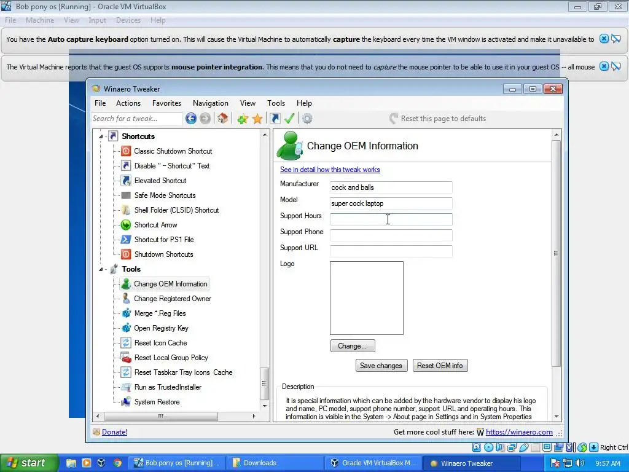Screen dimensions: 629x472
Task: Open the File menu in Winaero Tweaker
Action: [x=100, y=103]
